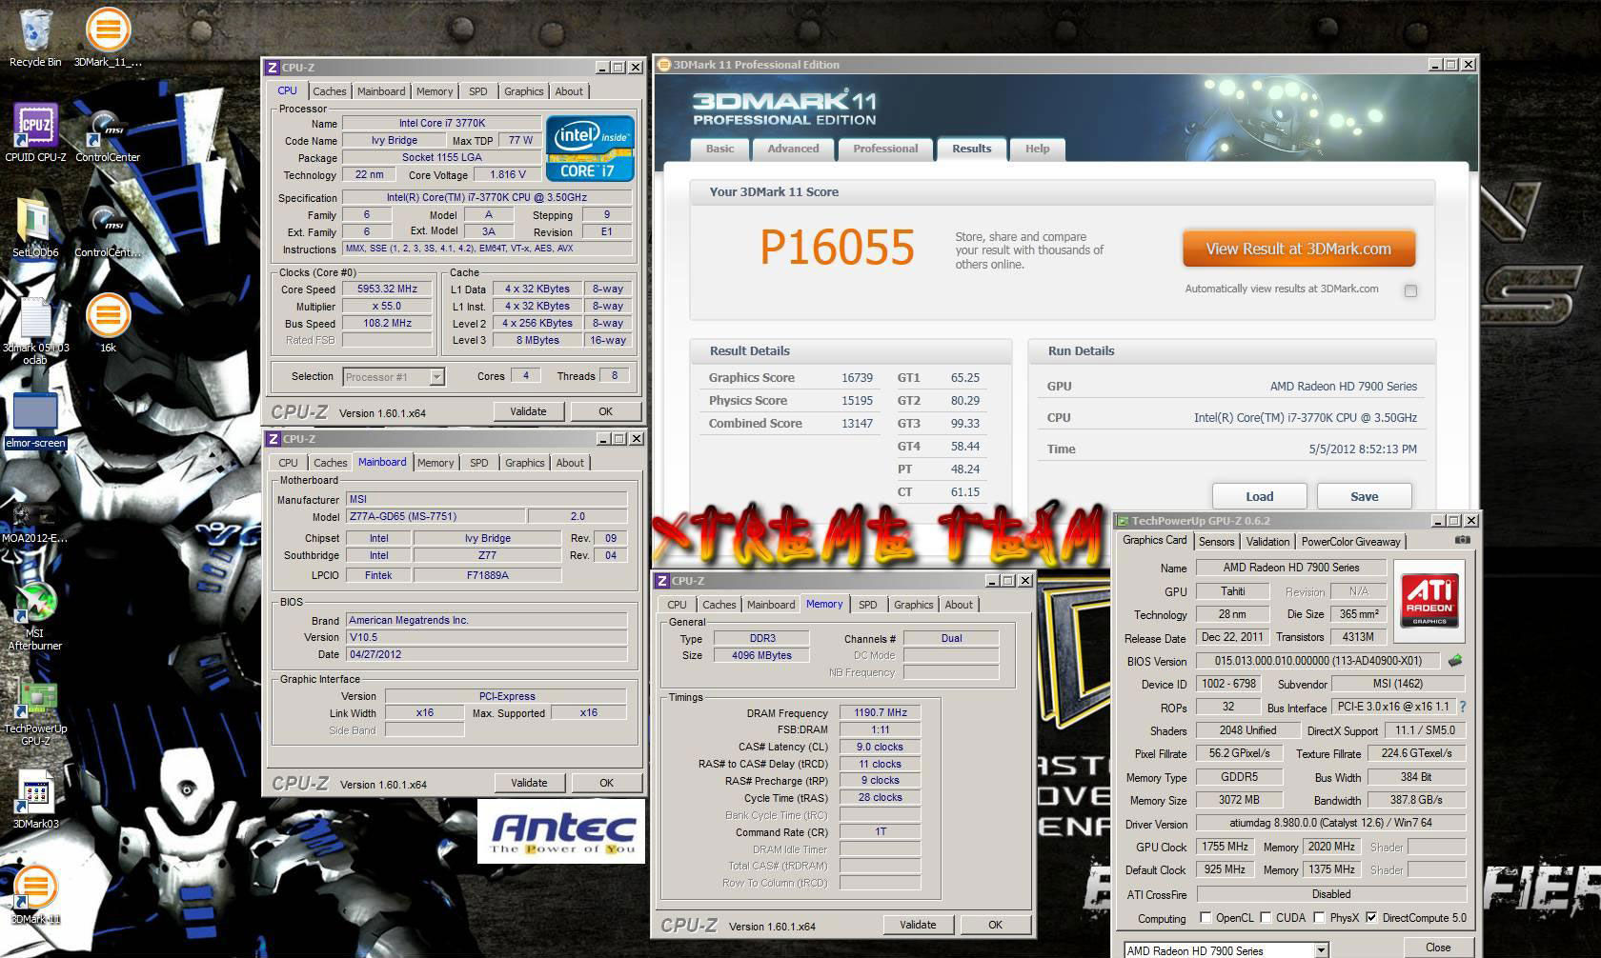Viewport: 1601px width, 958px height.
Task: Click the Physics Score value 15195
Action: (857, 401)
